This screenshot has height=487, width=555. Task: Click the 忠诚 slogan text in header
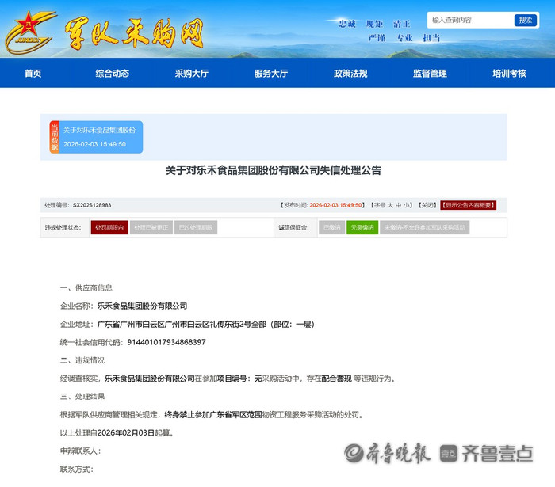347,24
